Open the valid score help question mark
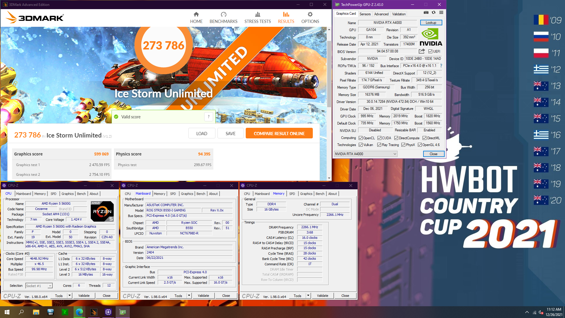Viewport: 565px width, 318px height. point(209,117)
